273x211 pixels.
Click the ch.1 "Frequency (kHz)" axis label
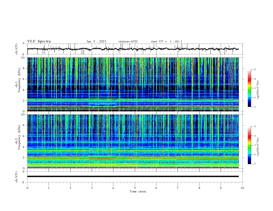tap(19, 80)
